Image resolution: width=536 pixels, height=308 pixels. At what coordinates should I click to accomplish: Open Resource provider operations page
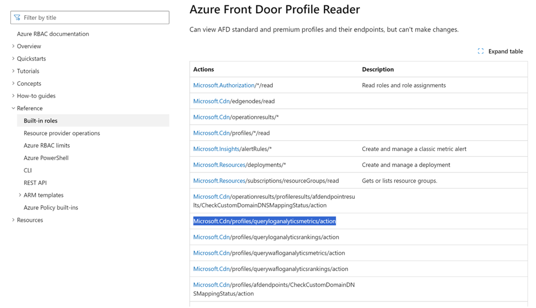pyautogui.click(x=62, y=133)
